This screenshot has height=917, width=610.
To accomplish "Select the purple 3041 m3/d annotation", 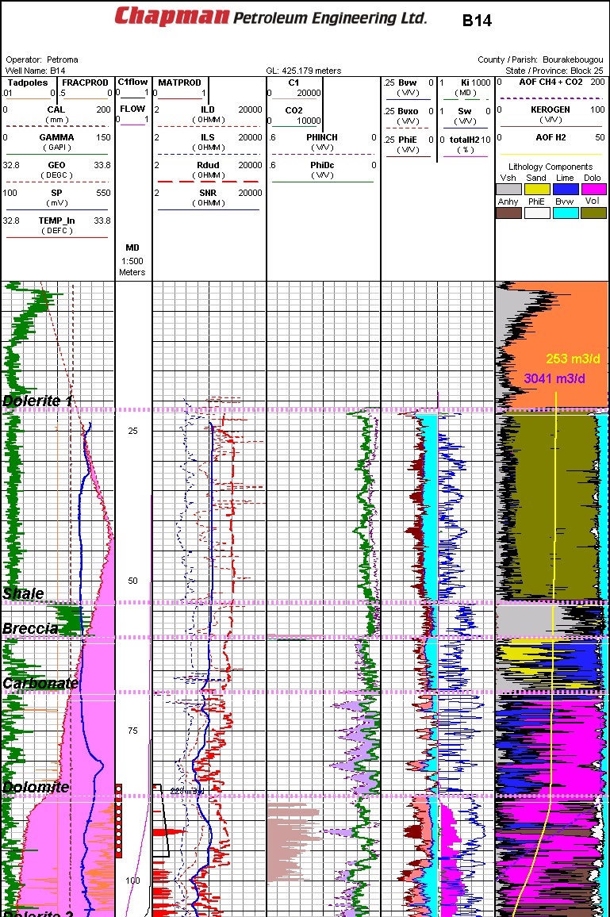I will (554, 378).
